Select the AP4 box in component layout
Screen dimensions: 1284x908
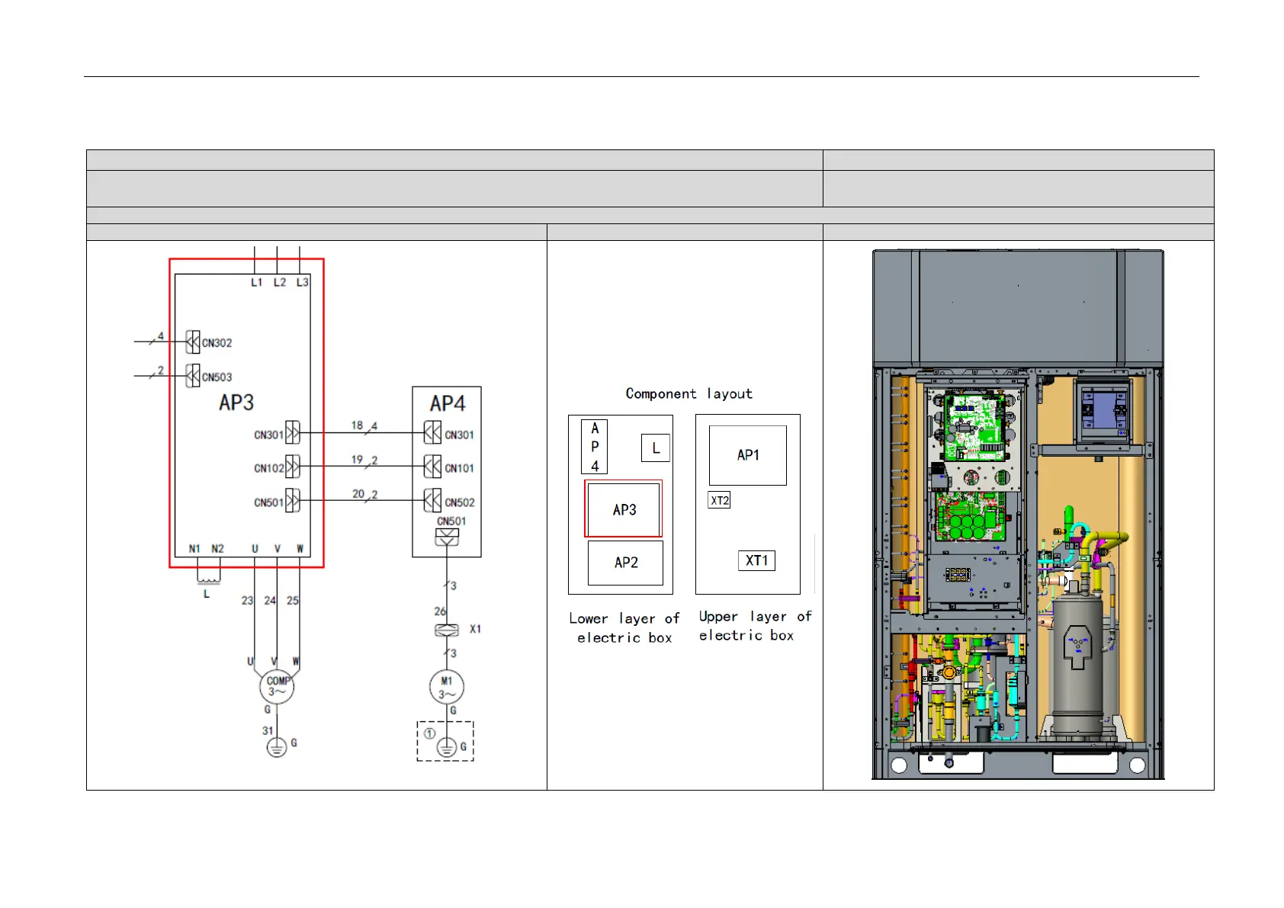coord(595,447)
